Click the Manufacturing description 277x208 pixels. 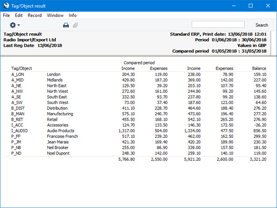(x=60, y=114)
